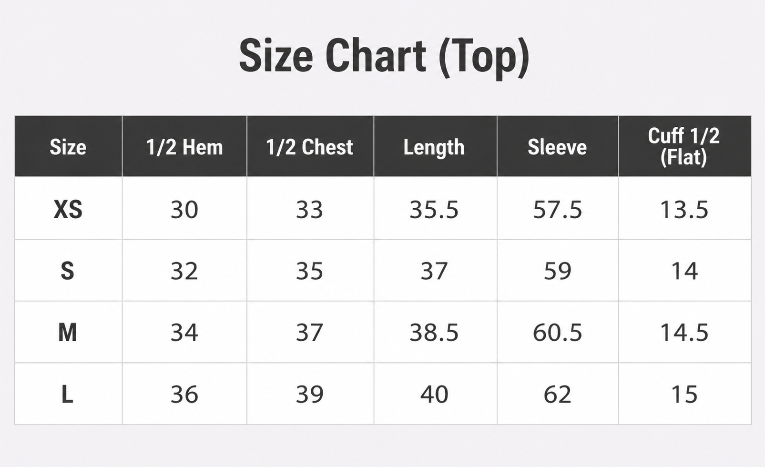
Task: Select the 1/2 Hem column header
Action: tap(184, 147)
